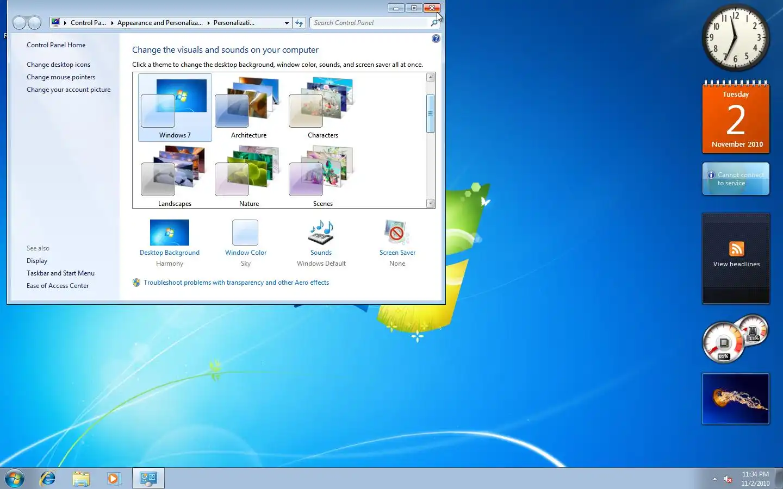
Task: Click the Search Control Panel field
Action: tap(371, 23)
